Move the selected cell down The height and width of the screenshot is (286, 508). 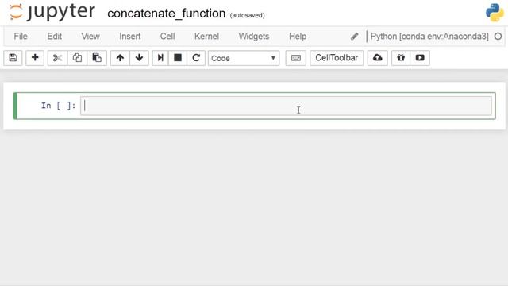[x=139, y=58]
